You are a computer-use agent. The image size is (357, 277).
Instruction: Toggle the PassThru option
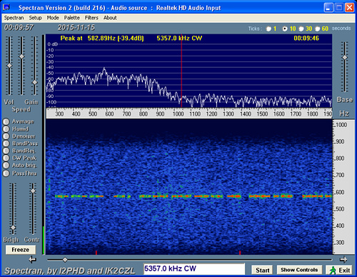6,173
